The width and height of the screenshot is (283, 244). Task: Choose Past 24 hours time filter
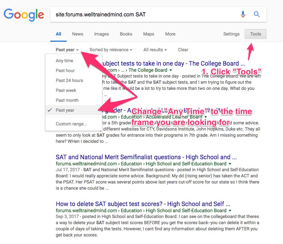point(74,81)
